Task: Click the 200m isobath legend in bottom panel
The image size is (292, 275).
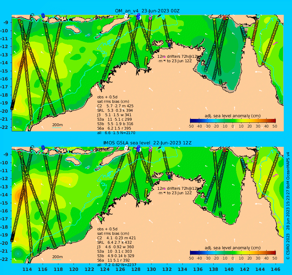Action: click(x=57, y=257)
